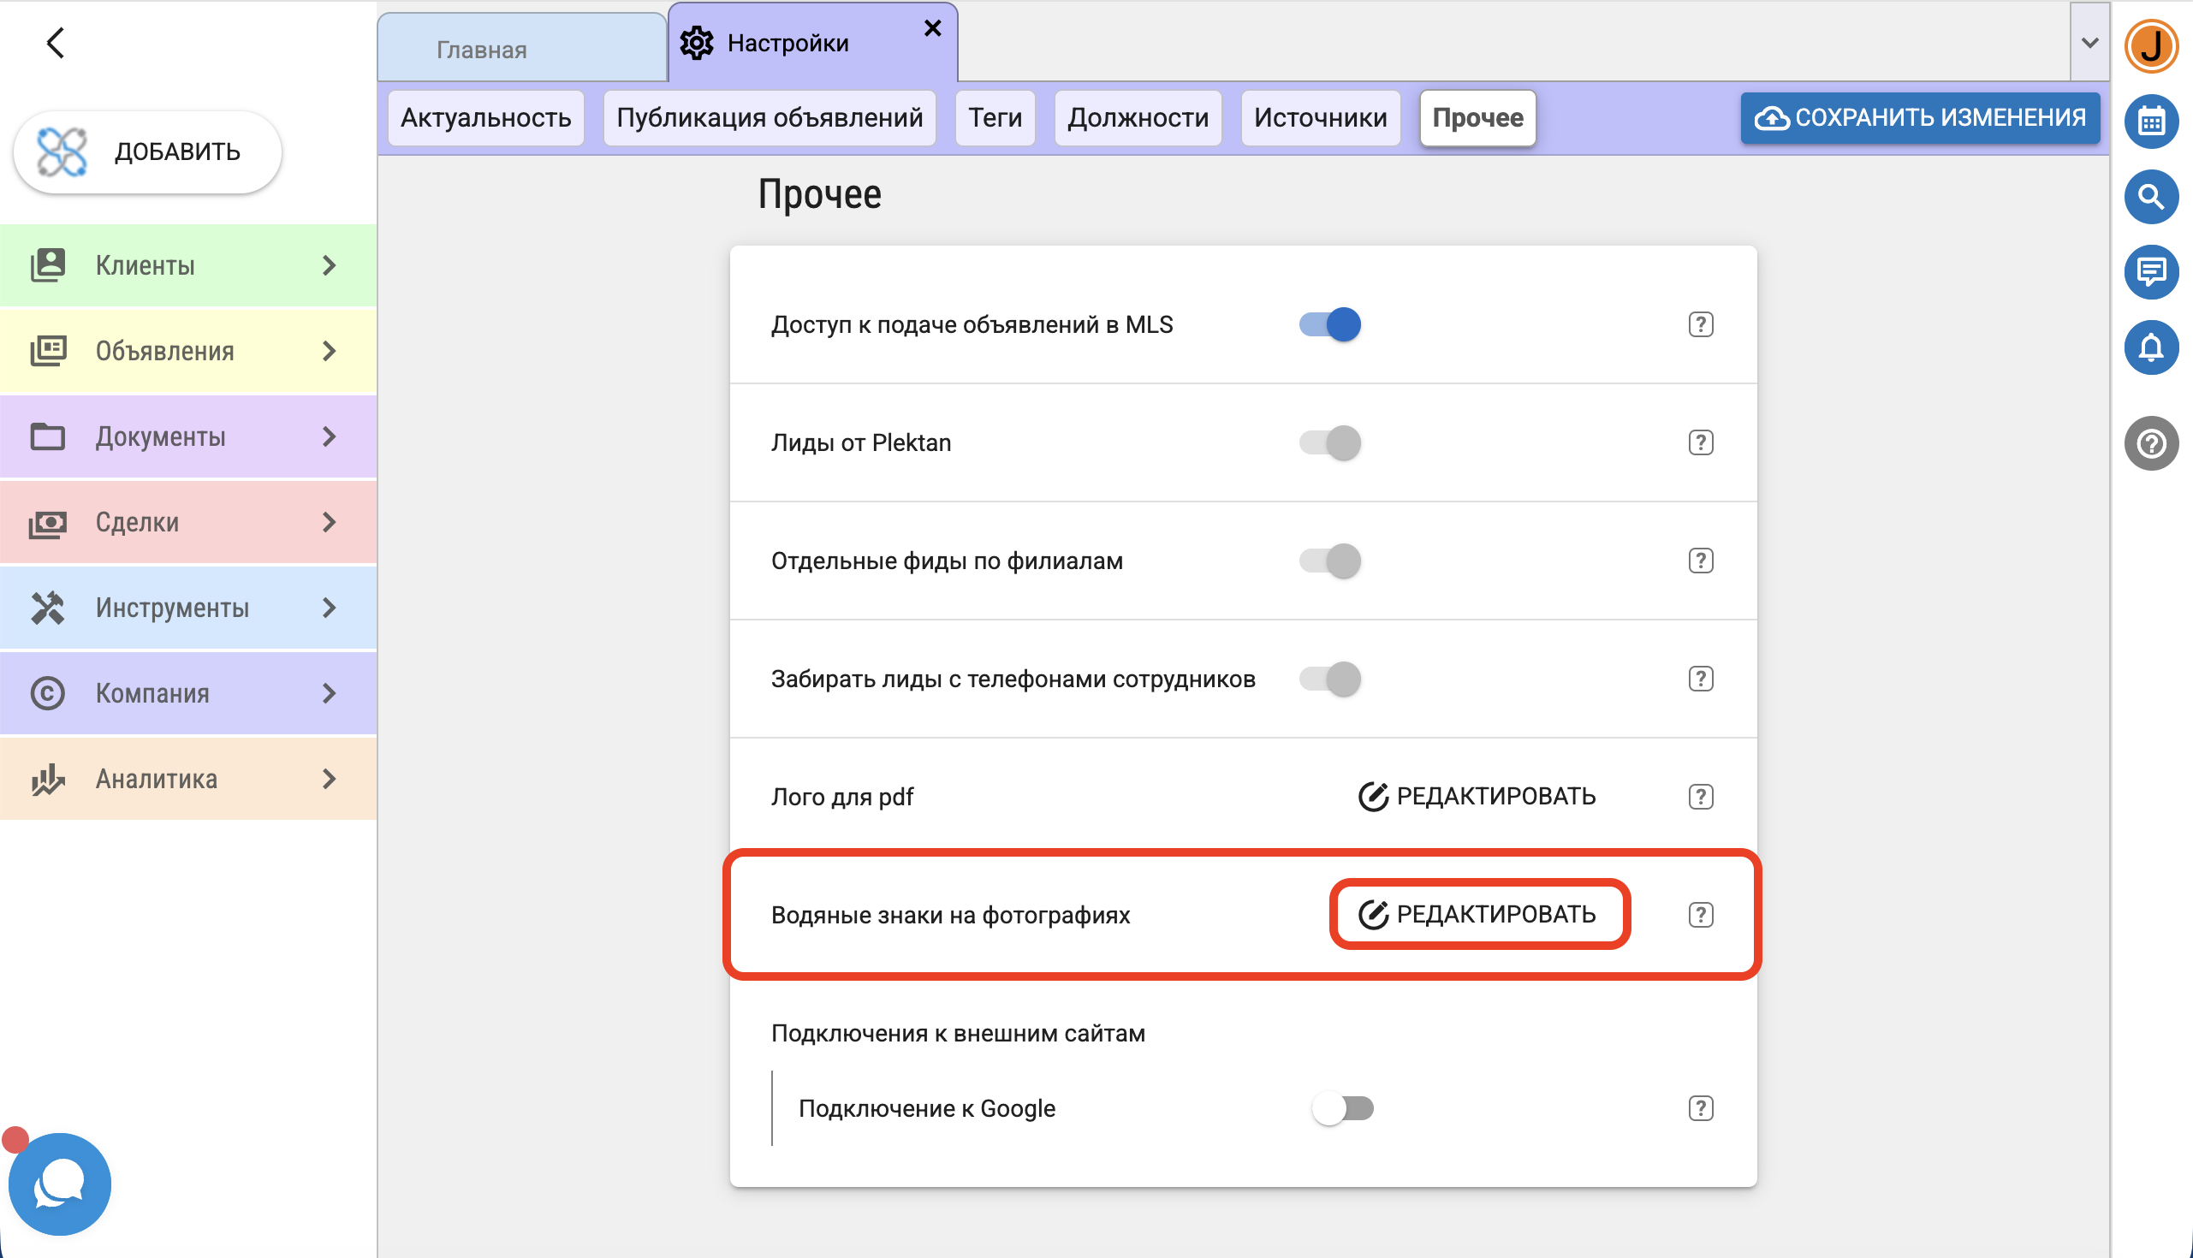Click the ДОБАВИТЬ button
Viewport: 2193px width, 1258px height.
tap(148, 152)
